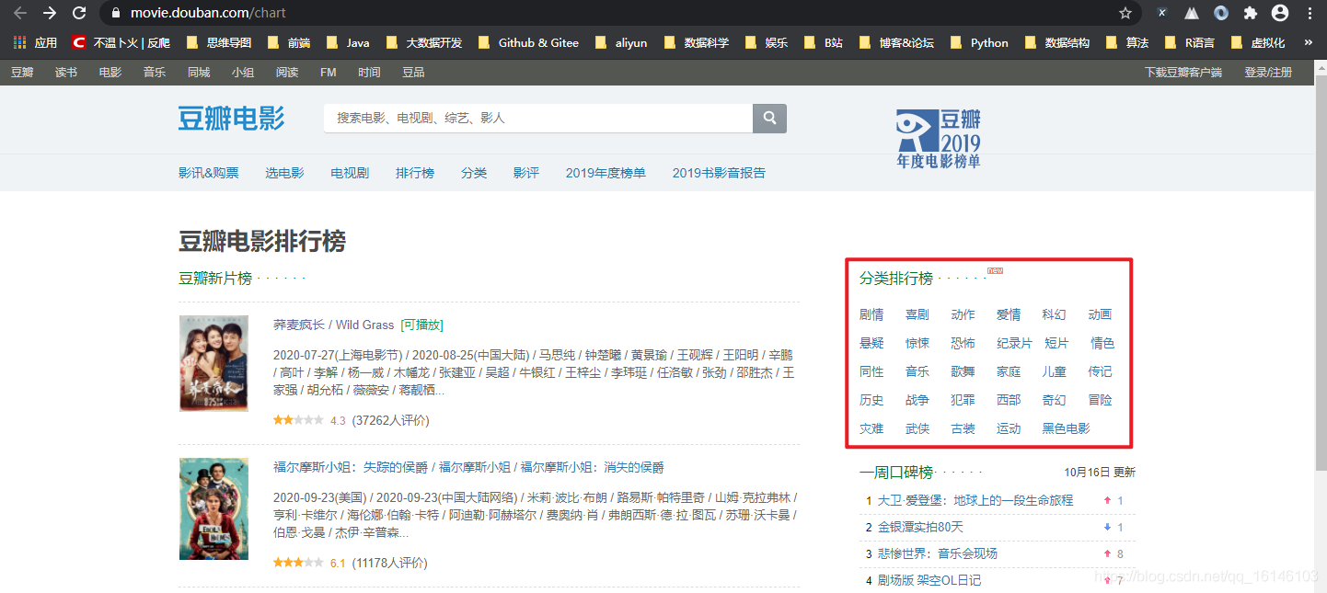Open the Chrome extensions puzzle icon
The image size is (1327, 593).
point(1250,13)
